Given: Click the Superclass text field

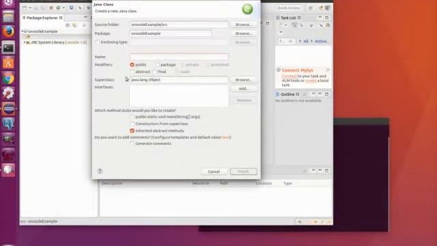Looking at the screenshot, I should pos(179,80).
